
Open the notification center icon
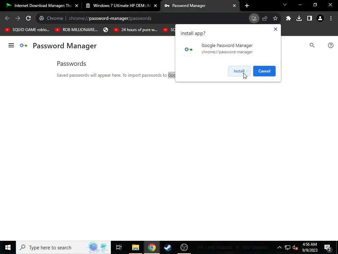[x=328, y=247]
